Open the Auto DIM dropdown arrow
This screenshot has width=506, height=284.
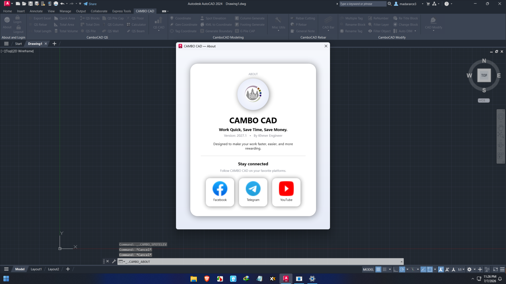tap(415, 31)
